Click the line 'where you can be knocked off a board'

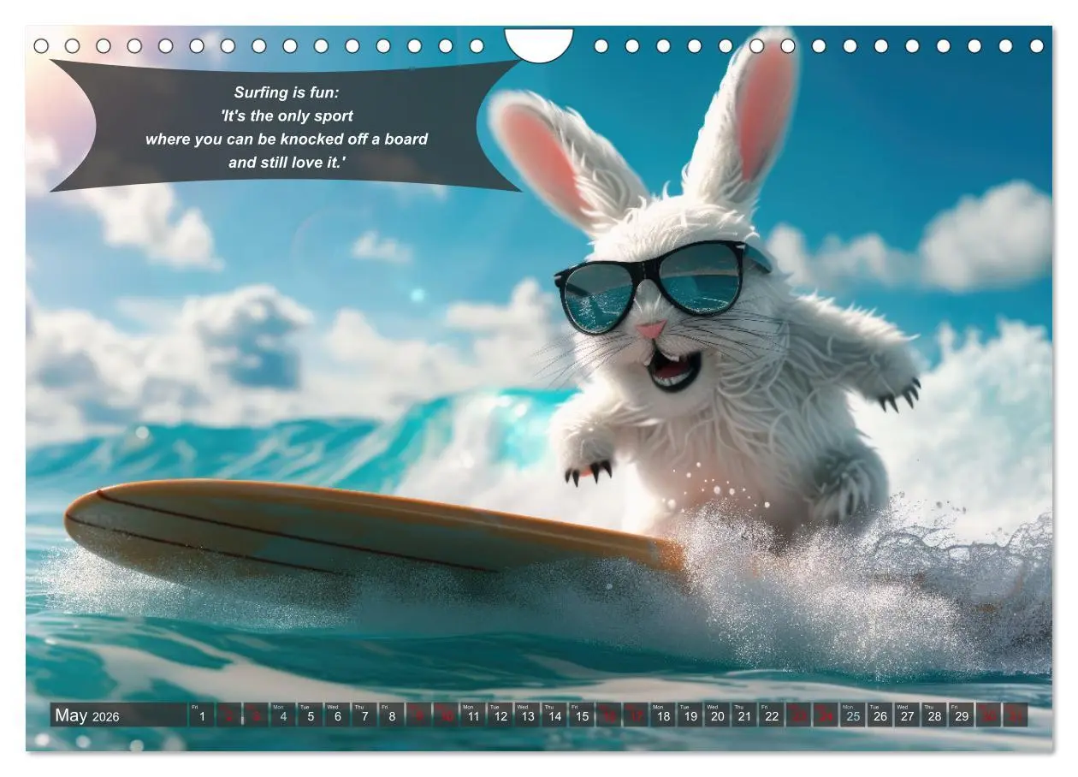(x=287, y=139)
